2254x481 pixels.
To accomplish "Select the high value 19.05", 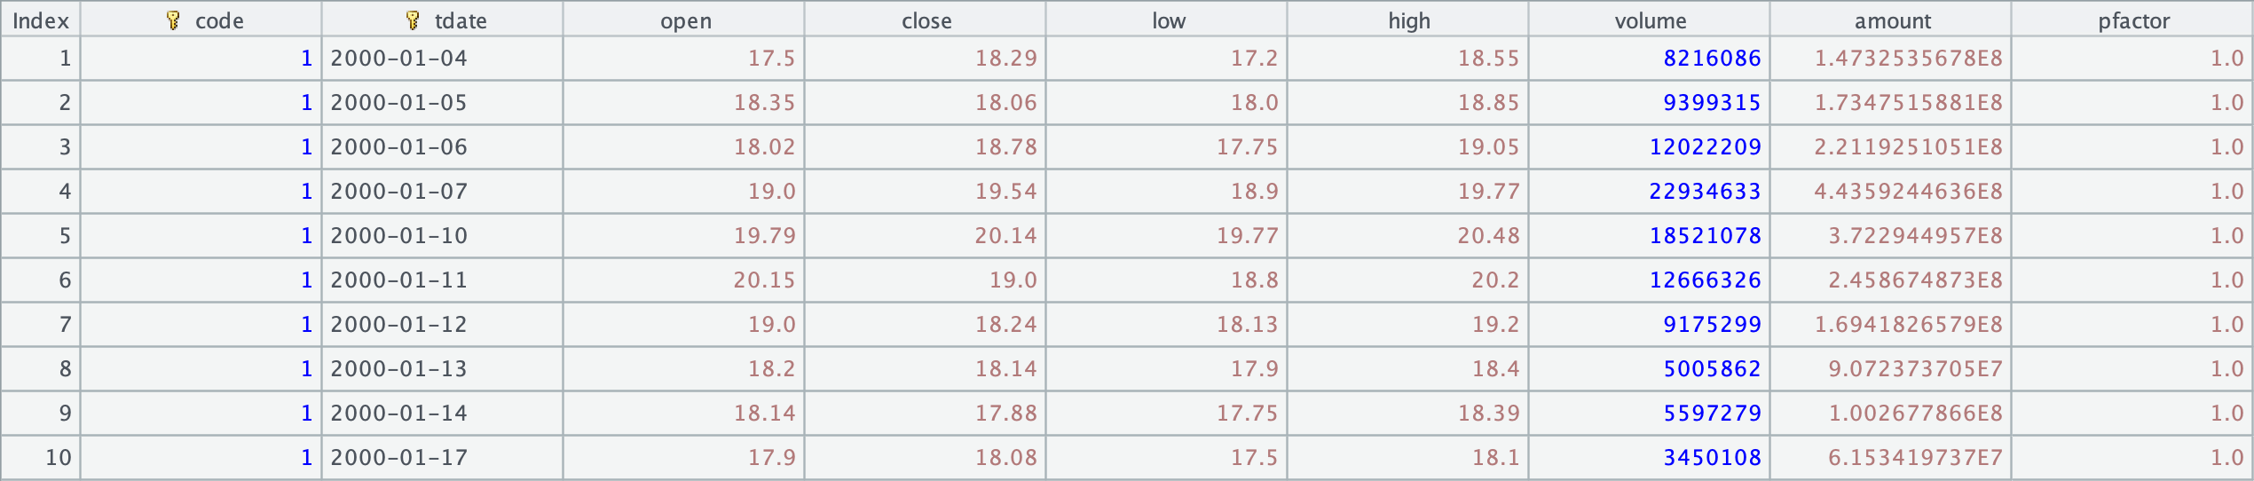I will (1488, 147).
